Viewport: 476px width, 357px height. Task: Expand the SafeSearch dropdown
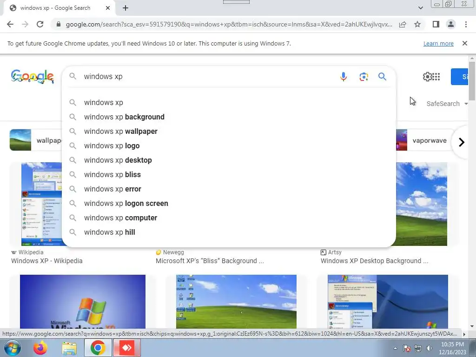point(447,104)
